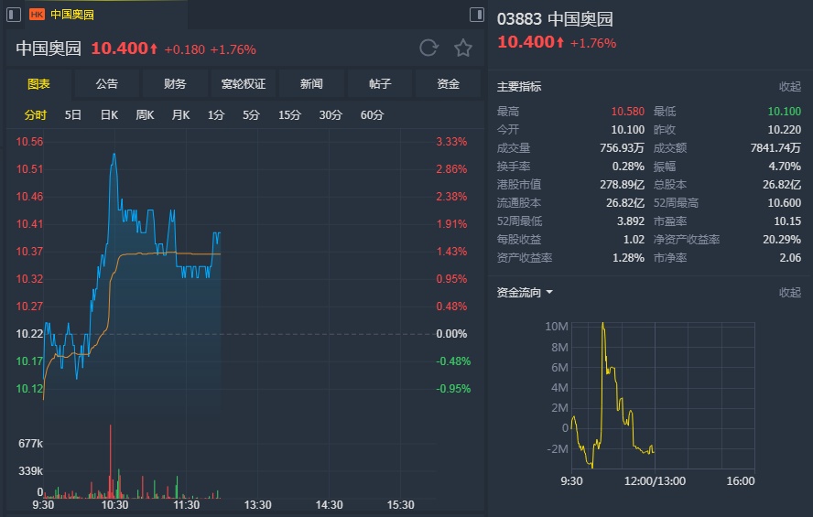Click the orange HK market badge
813x517 pixels.
(x=38, y=15)
